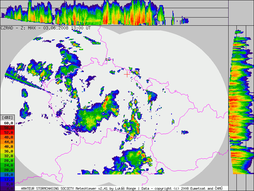The width and height of the screenshot is (254, 191).
Task: Click the black crosshair marker on the map
Action: 127,74
